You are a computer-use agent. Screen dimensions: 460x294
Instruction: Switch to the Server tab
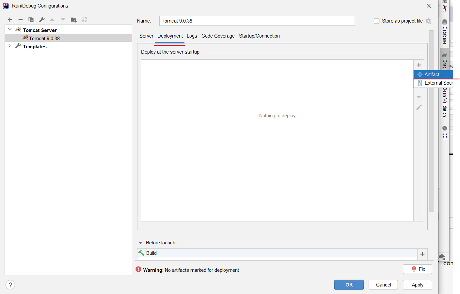[146, 36]
